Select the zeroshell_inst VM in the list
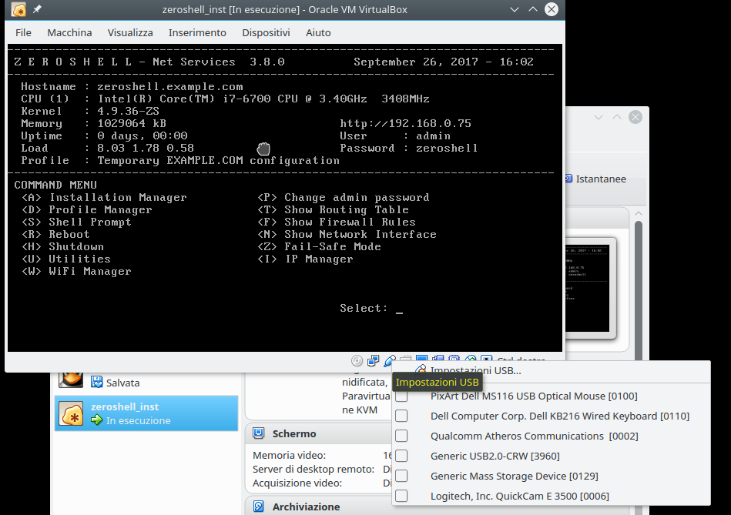Viewport: 731px width, 515px height. point(146,413)
